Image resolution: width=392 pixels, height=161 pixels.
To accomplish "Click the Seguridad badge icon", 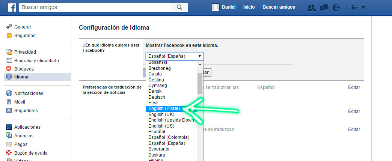I will pyautogui.click(x=9, y=36).
